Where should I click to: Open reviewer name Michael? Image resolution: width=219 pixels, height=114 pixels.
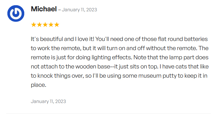point(44,9)
